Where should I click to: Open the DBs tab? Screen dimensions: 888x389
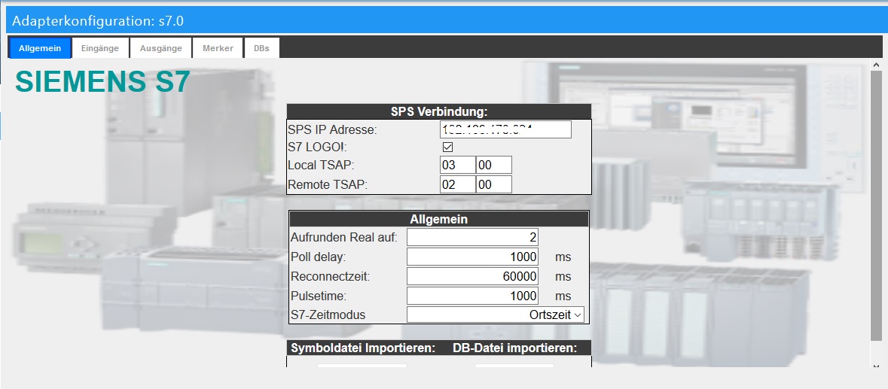[x=261, y=48]
